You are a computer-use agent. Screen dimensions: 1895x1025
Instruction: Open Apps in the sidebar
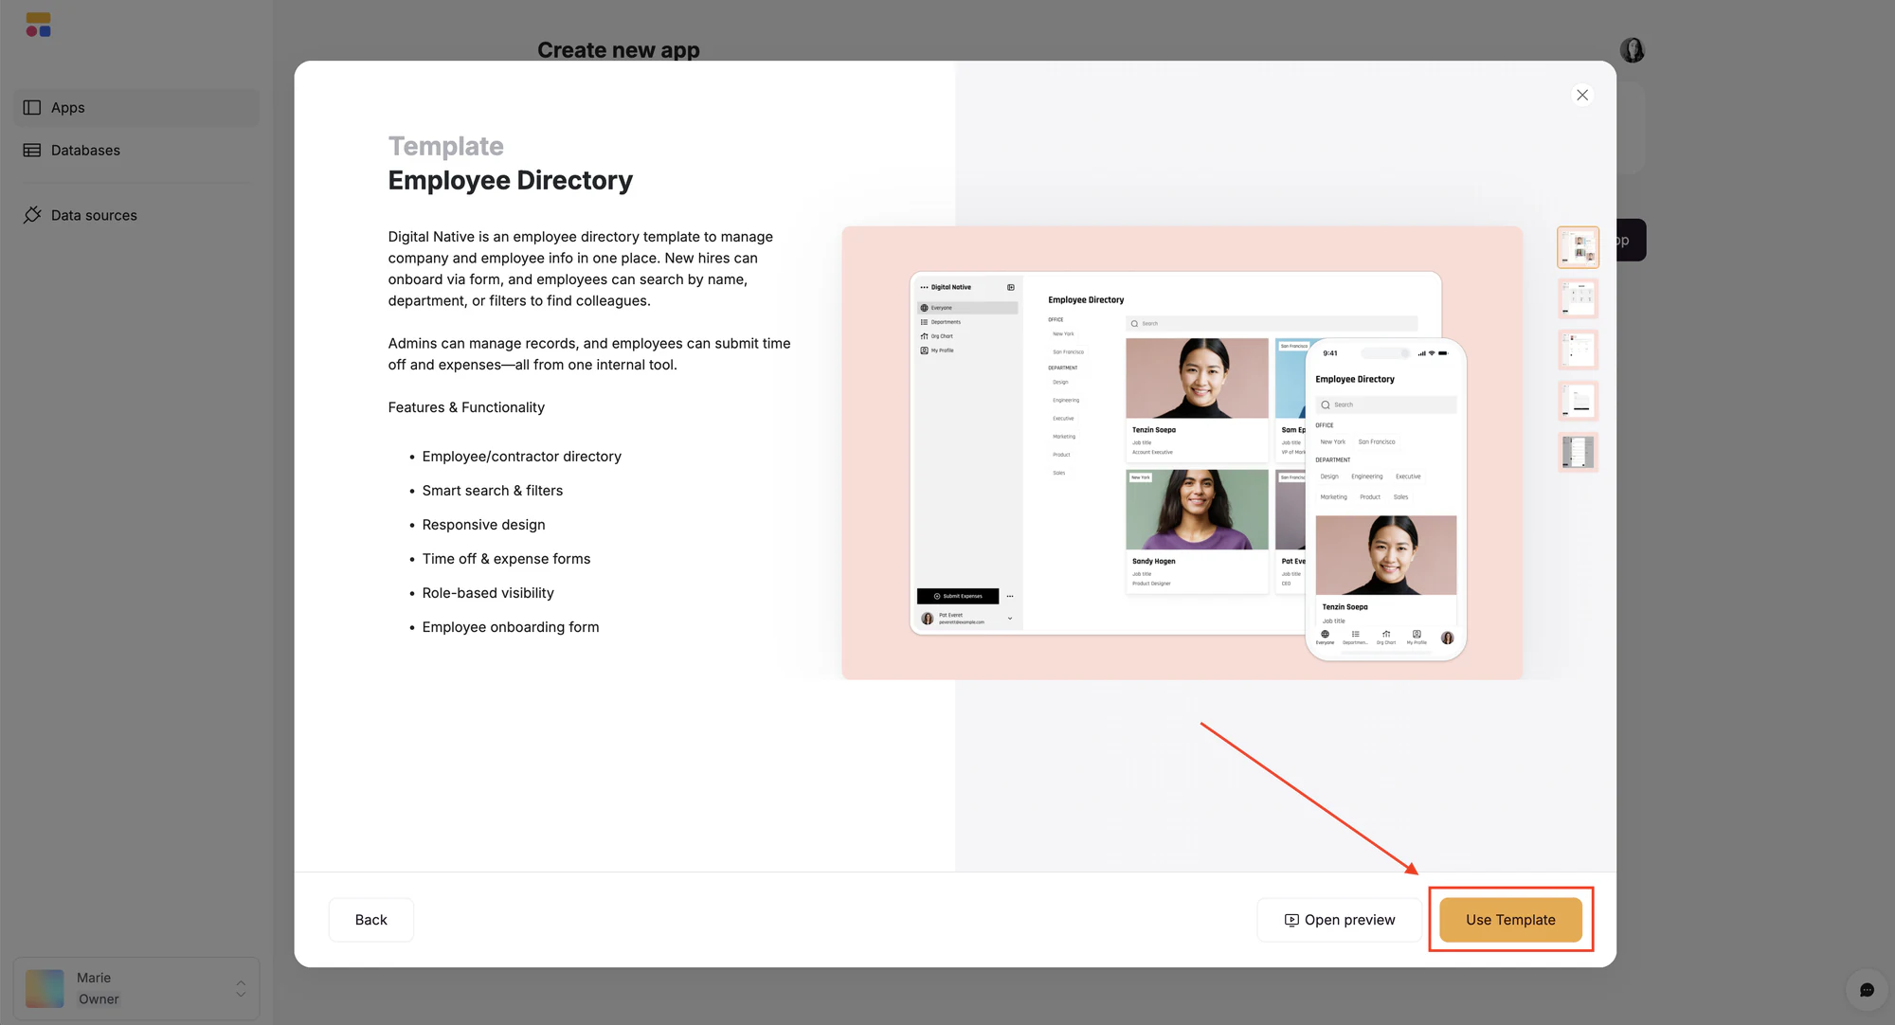pyautogui.click(x=136, y=108)
